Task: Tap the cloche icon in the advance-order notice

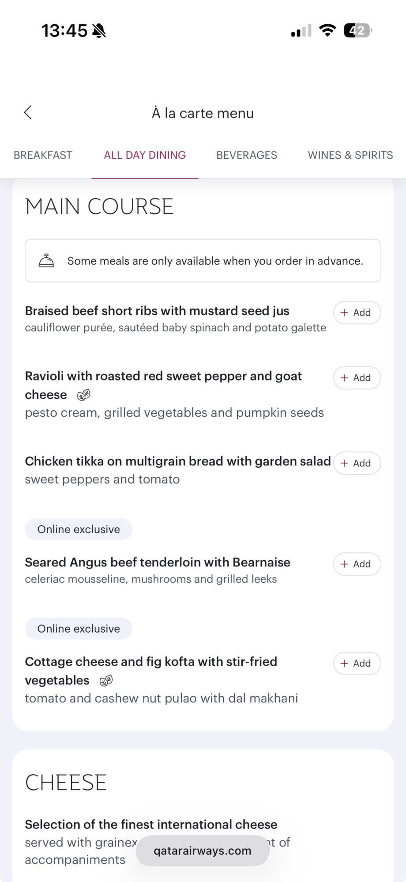Action: pos(46,261)
